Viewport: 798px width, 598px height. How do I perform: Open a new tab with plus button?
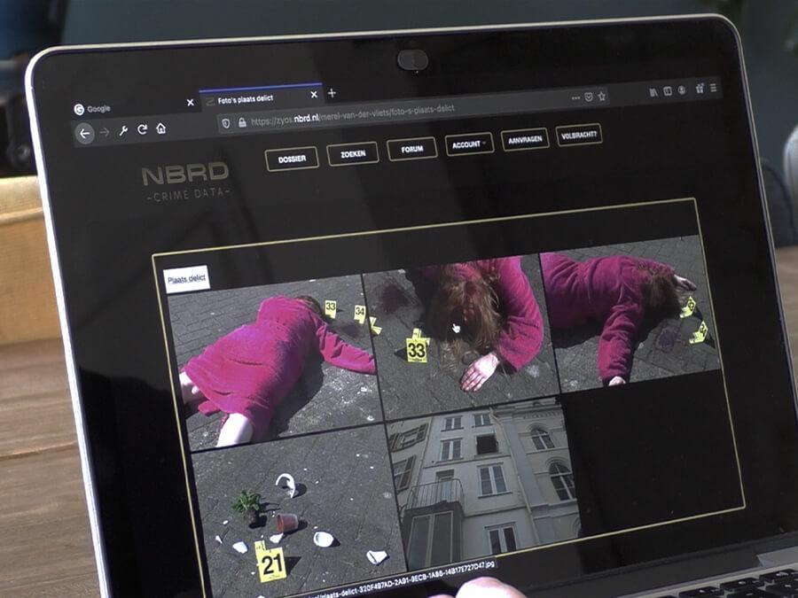click(x=332, y=93)
